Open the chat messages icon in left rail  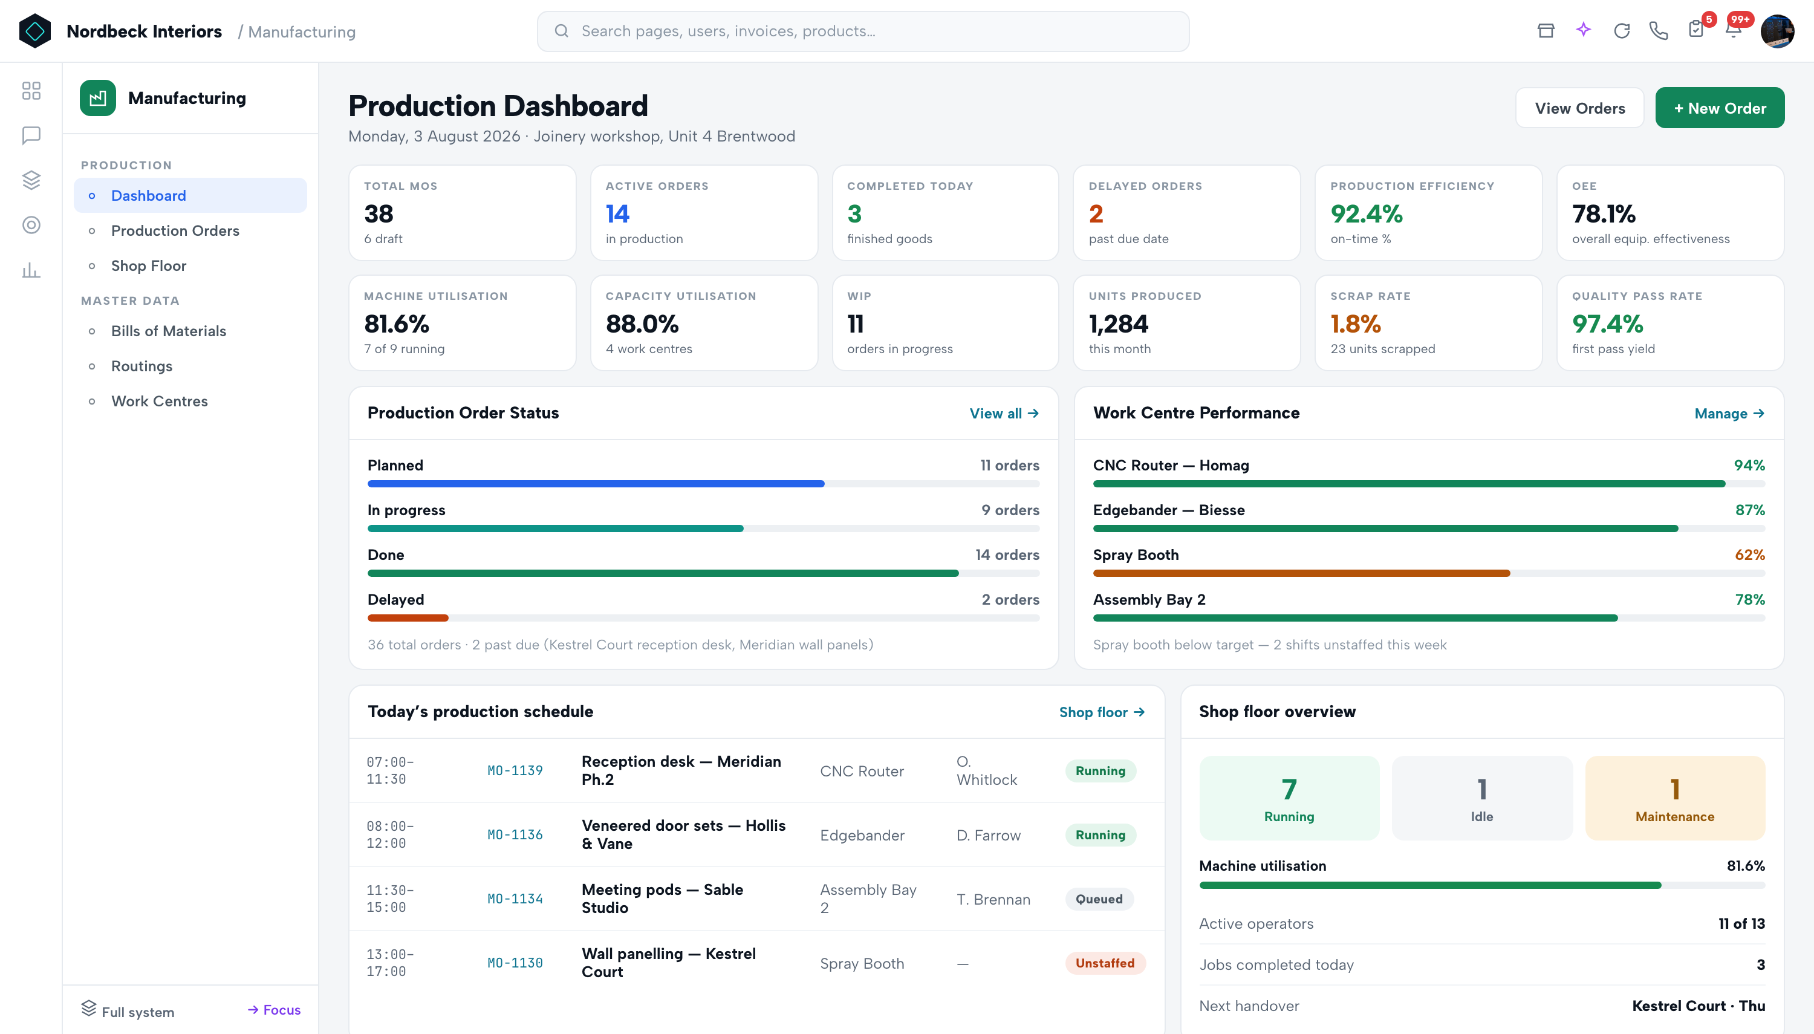click(31, 135)
